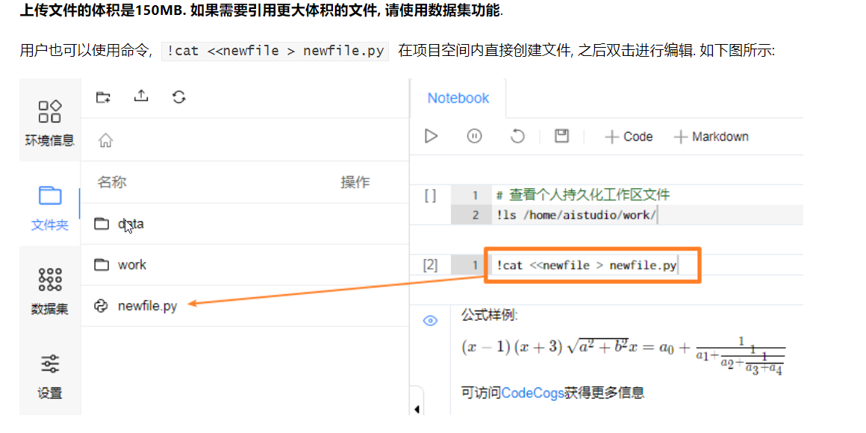Restart the kernel with the circular arrow icon
The height and width of the screenshot is (433, 866).
[518, 136]
